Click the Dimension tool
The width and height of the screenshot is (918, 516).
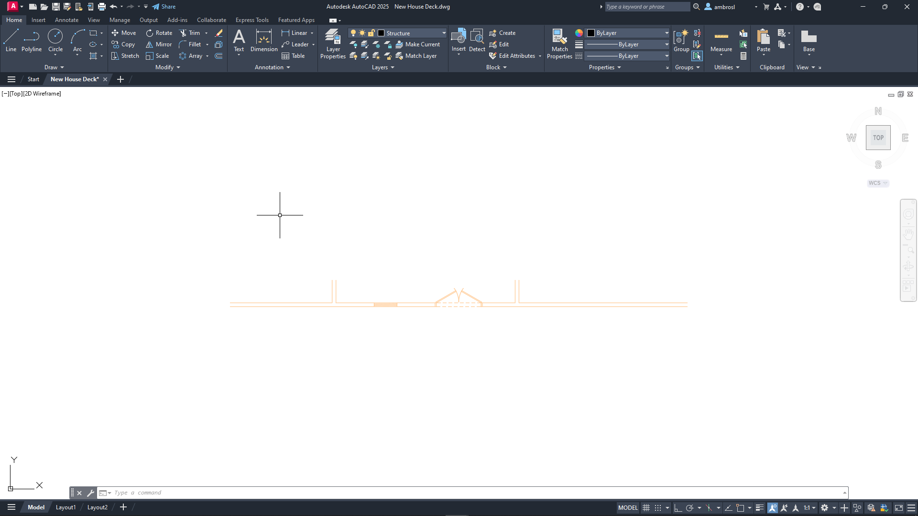(x=264, y=40)
